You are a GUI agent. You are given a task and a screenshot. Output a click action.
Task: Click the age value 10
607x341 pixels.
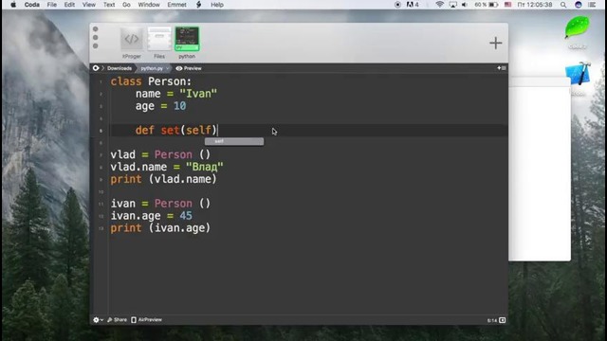tap(179, 106)
